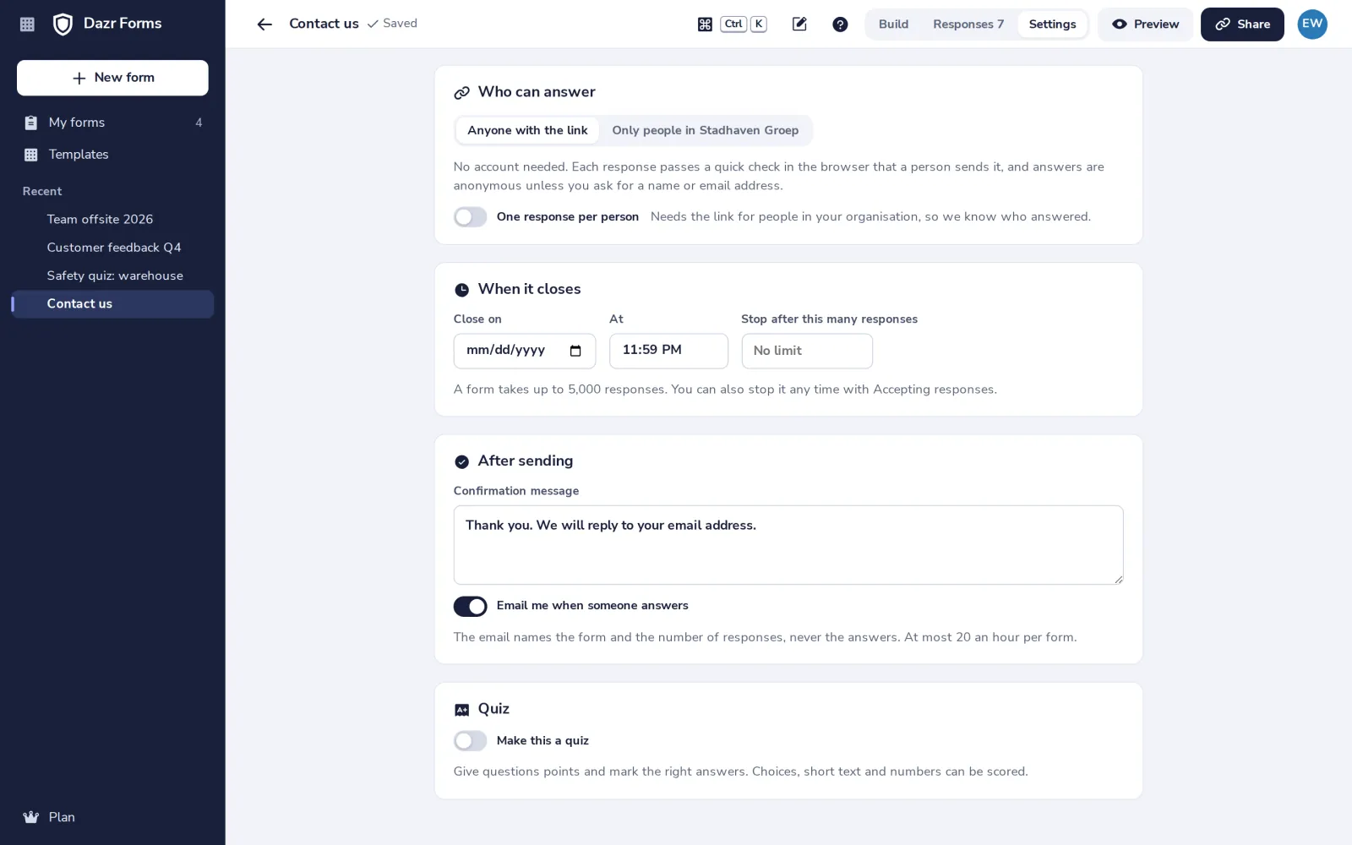The width and height of the screenshot is (1352, 845).
Task: Switch to the Build tab
Action: click(x=893, y=25)
